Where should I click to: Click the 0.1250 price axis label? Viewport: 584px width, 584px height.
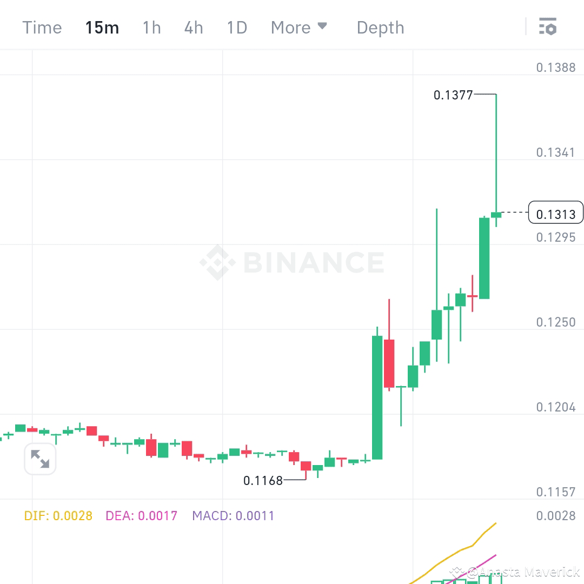(x=557, y=322)
